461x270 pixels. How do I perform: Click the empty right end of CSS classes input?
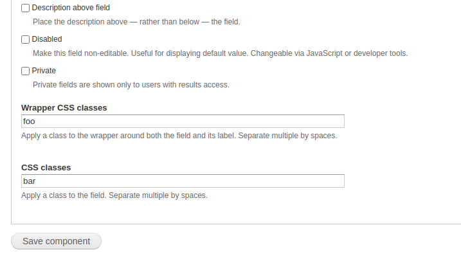pos(328,181)
